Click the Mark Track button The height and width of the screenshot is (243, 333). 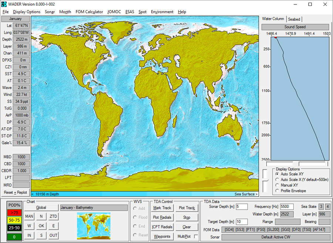(162, 208)
